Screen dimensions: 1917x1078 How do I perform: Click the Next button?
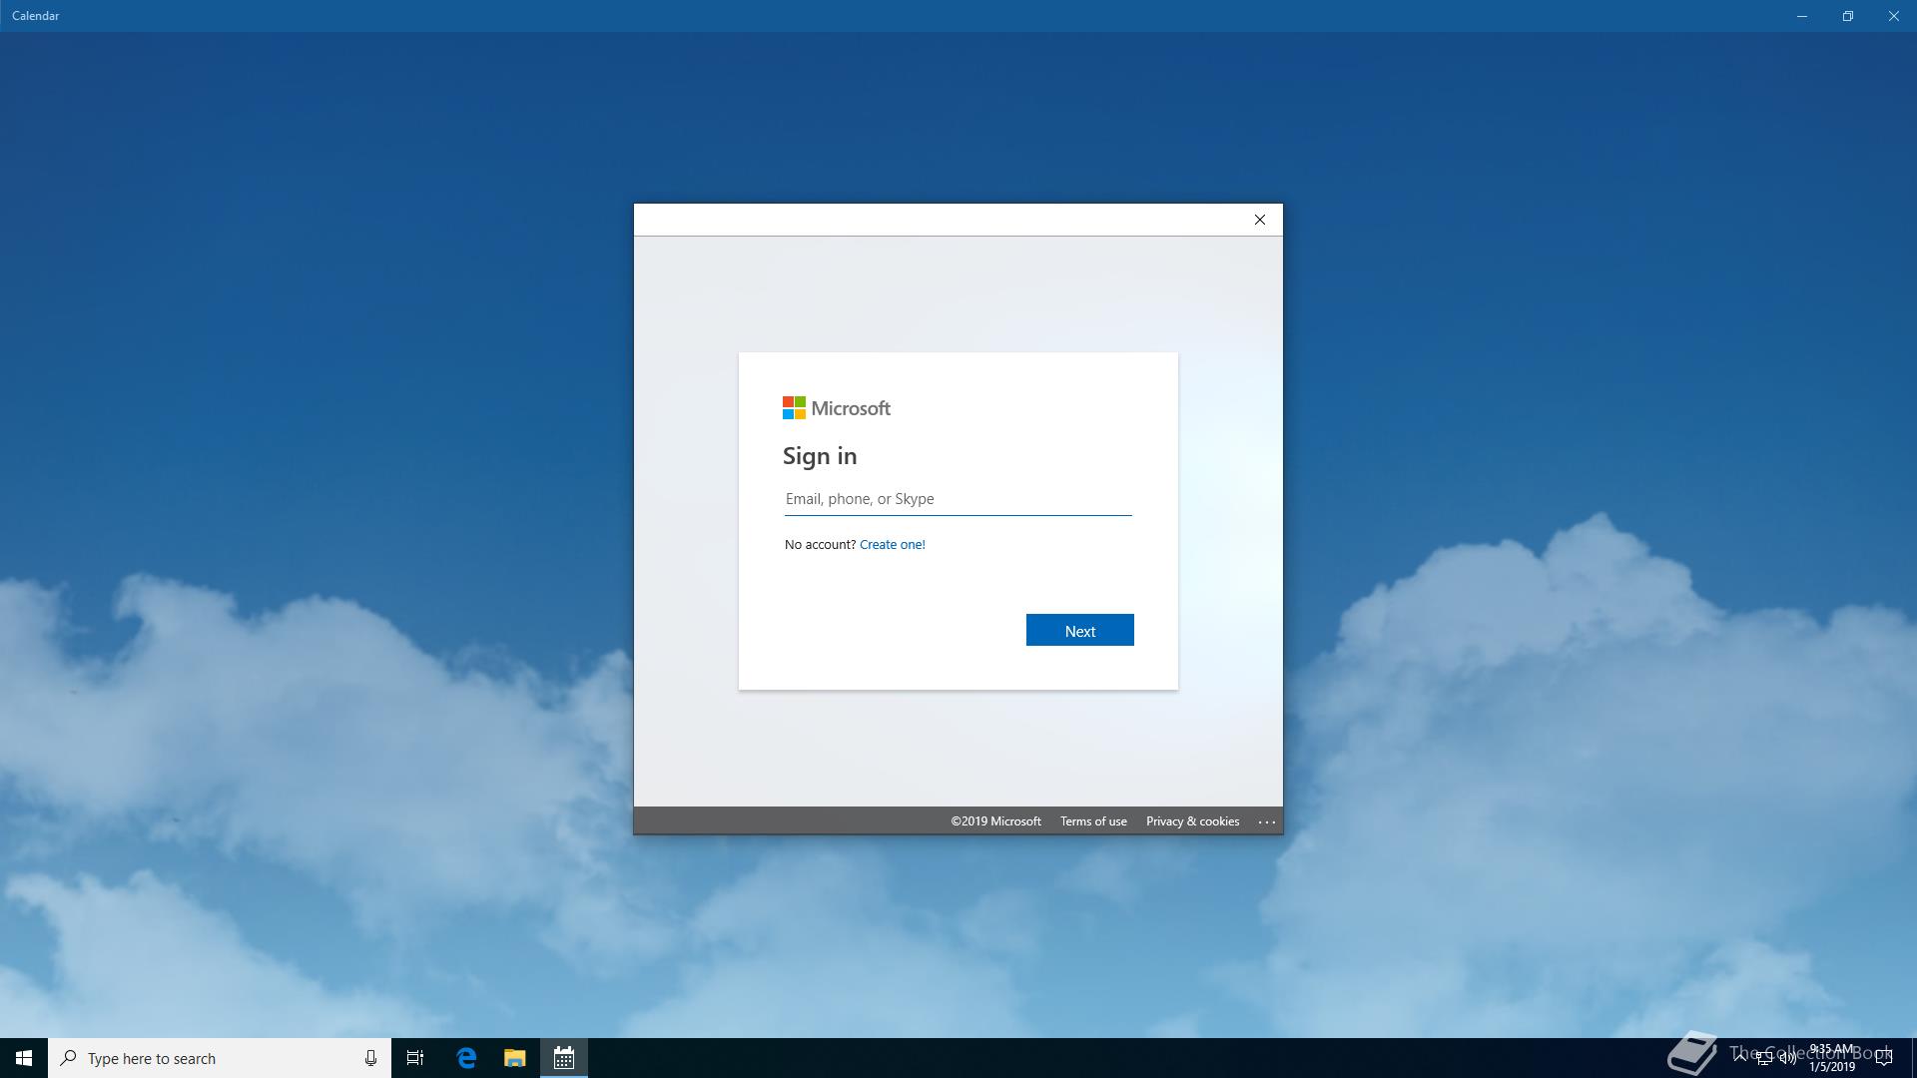pos(1079,630)
